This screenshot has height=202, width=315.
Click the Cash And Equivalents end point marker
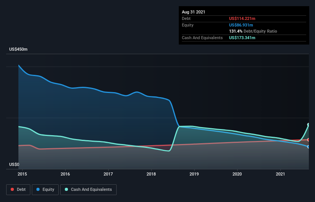coord(308,124)
